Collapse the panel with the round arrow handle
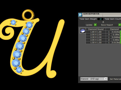This screenshot has height=90, width=121. pyautogui.click(x=103, y=22)
